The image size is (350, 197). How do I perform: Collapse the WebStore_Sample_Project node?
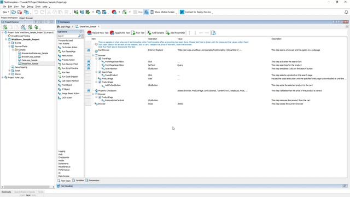6,39
